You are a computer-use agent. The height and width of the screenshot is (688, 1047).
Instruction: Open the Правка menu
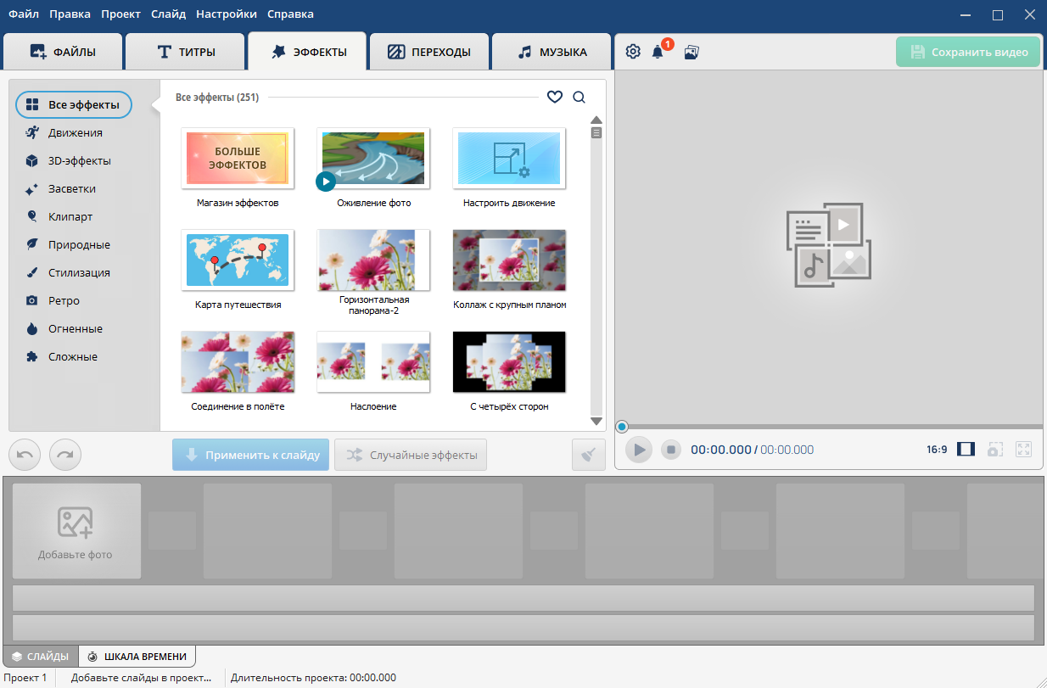(70, 14)
